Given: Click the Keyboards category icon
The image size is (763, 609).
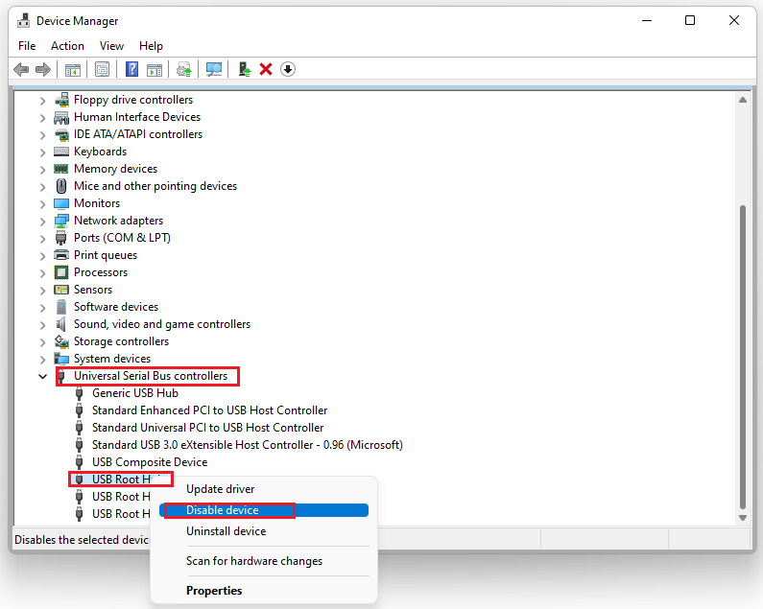Looking at the screenshot, I should coord(61,152).
